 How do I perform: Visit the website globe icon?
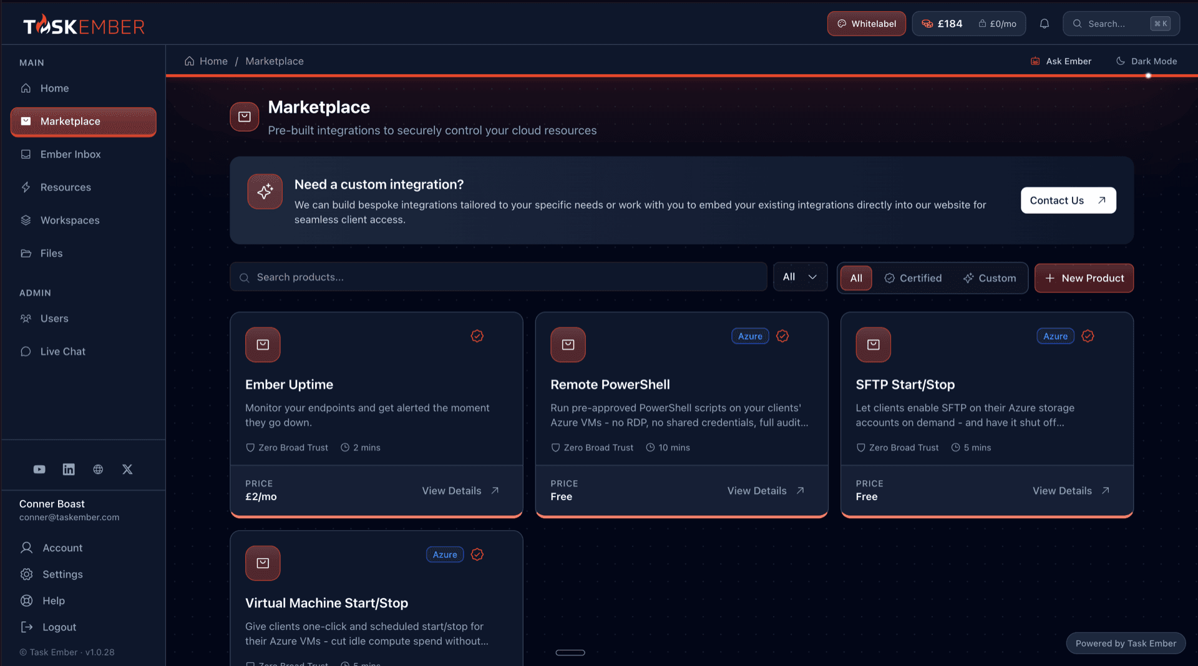(98, 470)
